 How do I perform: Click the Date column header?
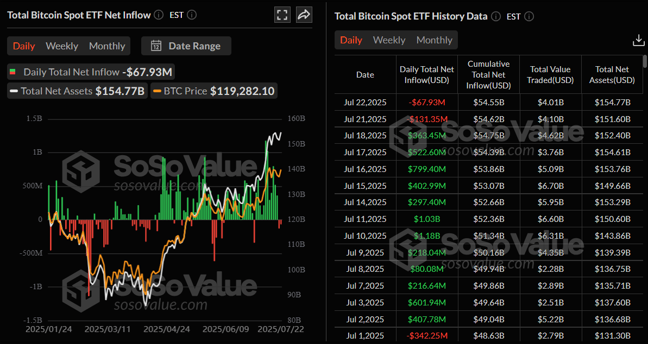pos(365,74)
